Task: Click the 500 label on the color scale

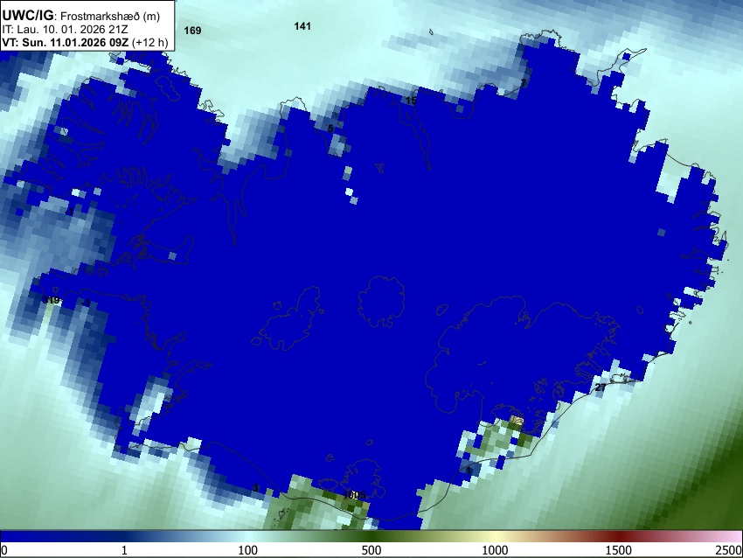Action: 371,550
